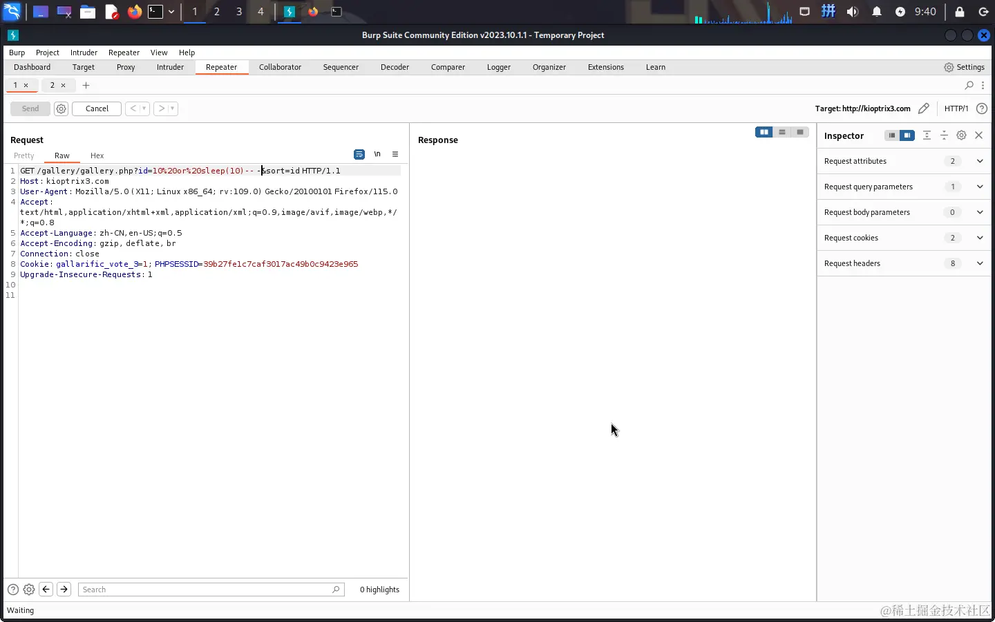Viewport: 995px width, 622px height.
Task: Open the Repeater tabs kebab menu
Action: point(983,85)
